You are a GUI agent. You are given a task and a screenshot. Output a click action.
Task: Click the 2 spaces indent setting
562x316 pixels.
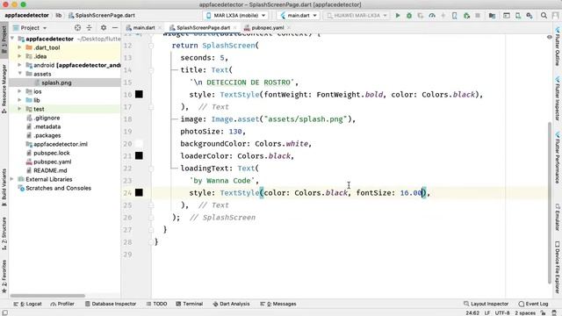525,312
